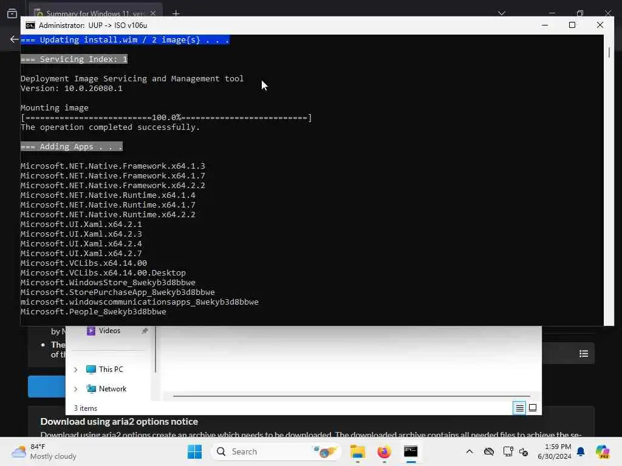Click Explorer horizontal scrollbar

(352, 396)
